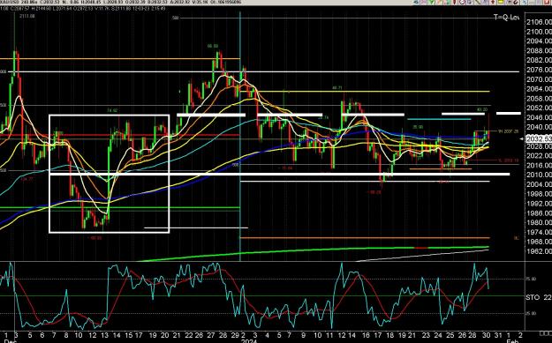This screenshot has width=552, height=343.
Task: Click the 2024 year label on time axis
Action: 248,341
